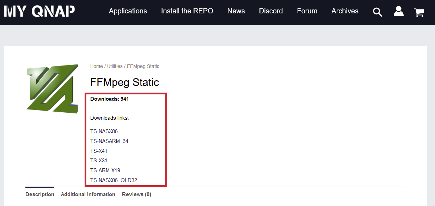
Task: Download the TS-X41 package
Action: tap(99, 151)
